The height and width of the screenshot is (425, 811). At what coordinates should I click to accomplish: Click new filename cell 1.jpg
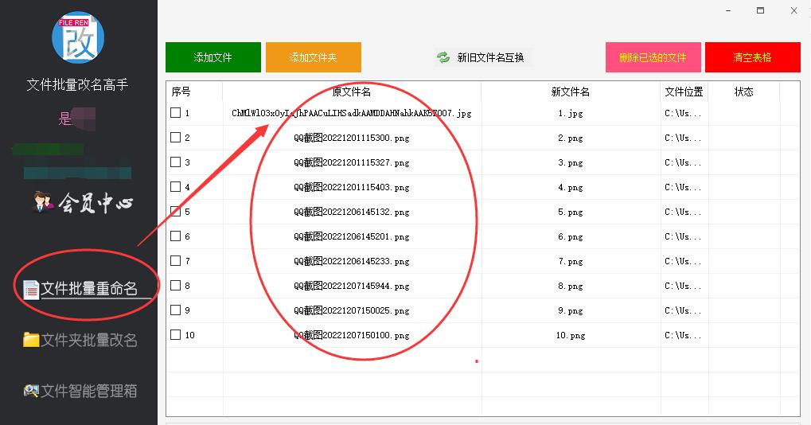point(571,113)
